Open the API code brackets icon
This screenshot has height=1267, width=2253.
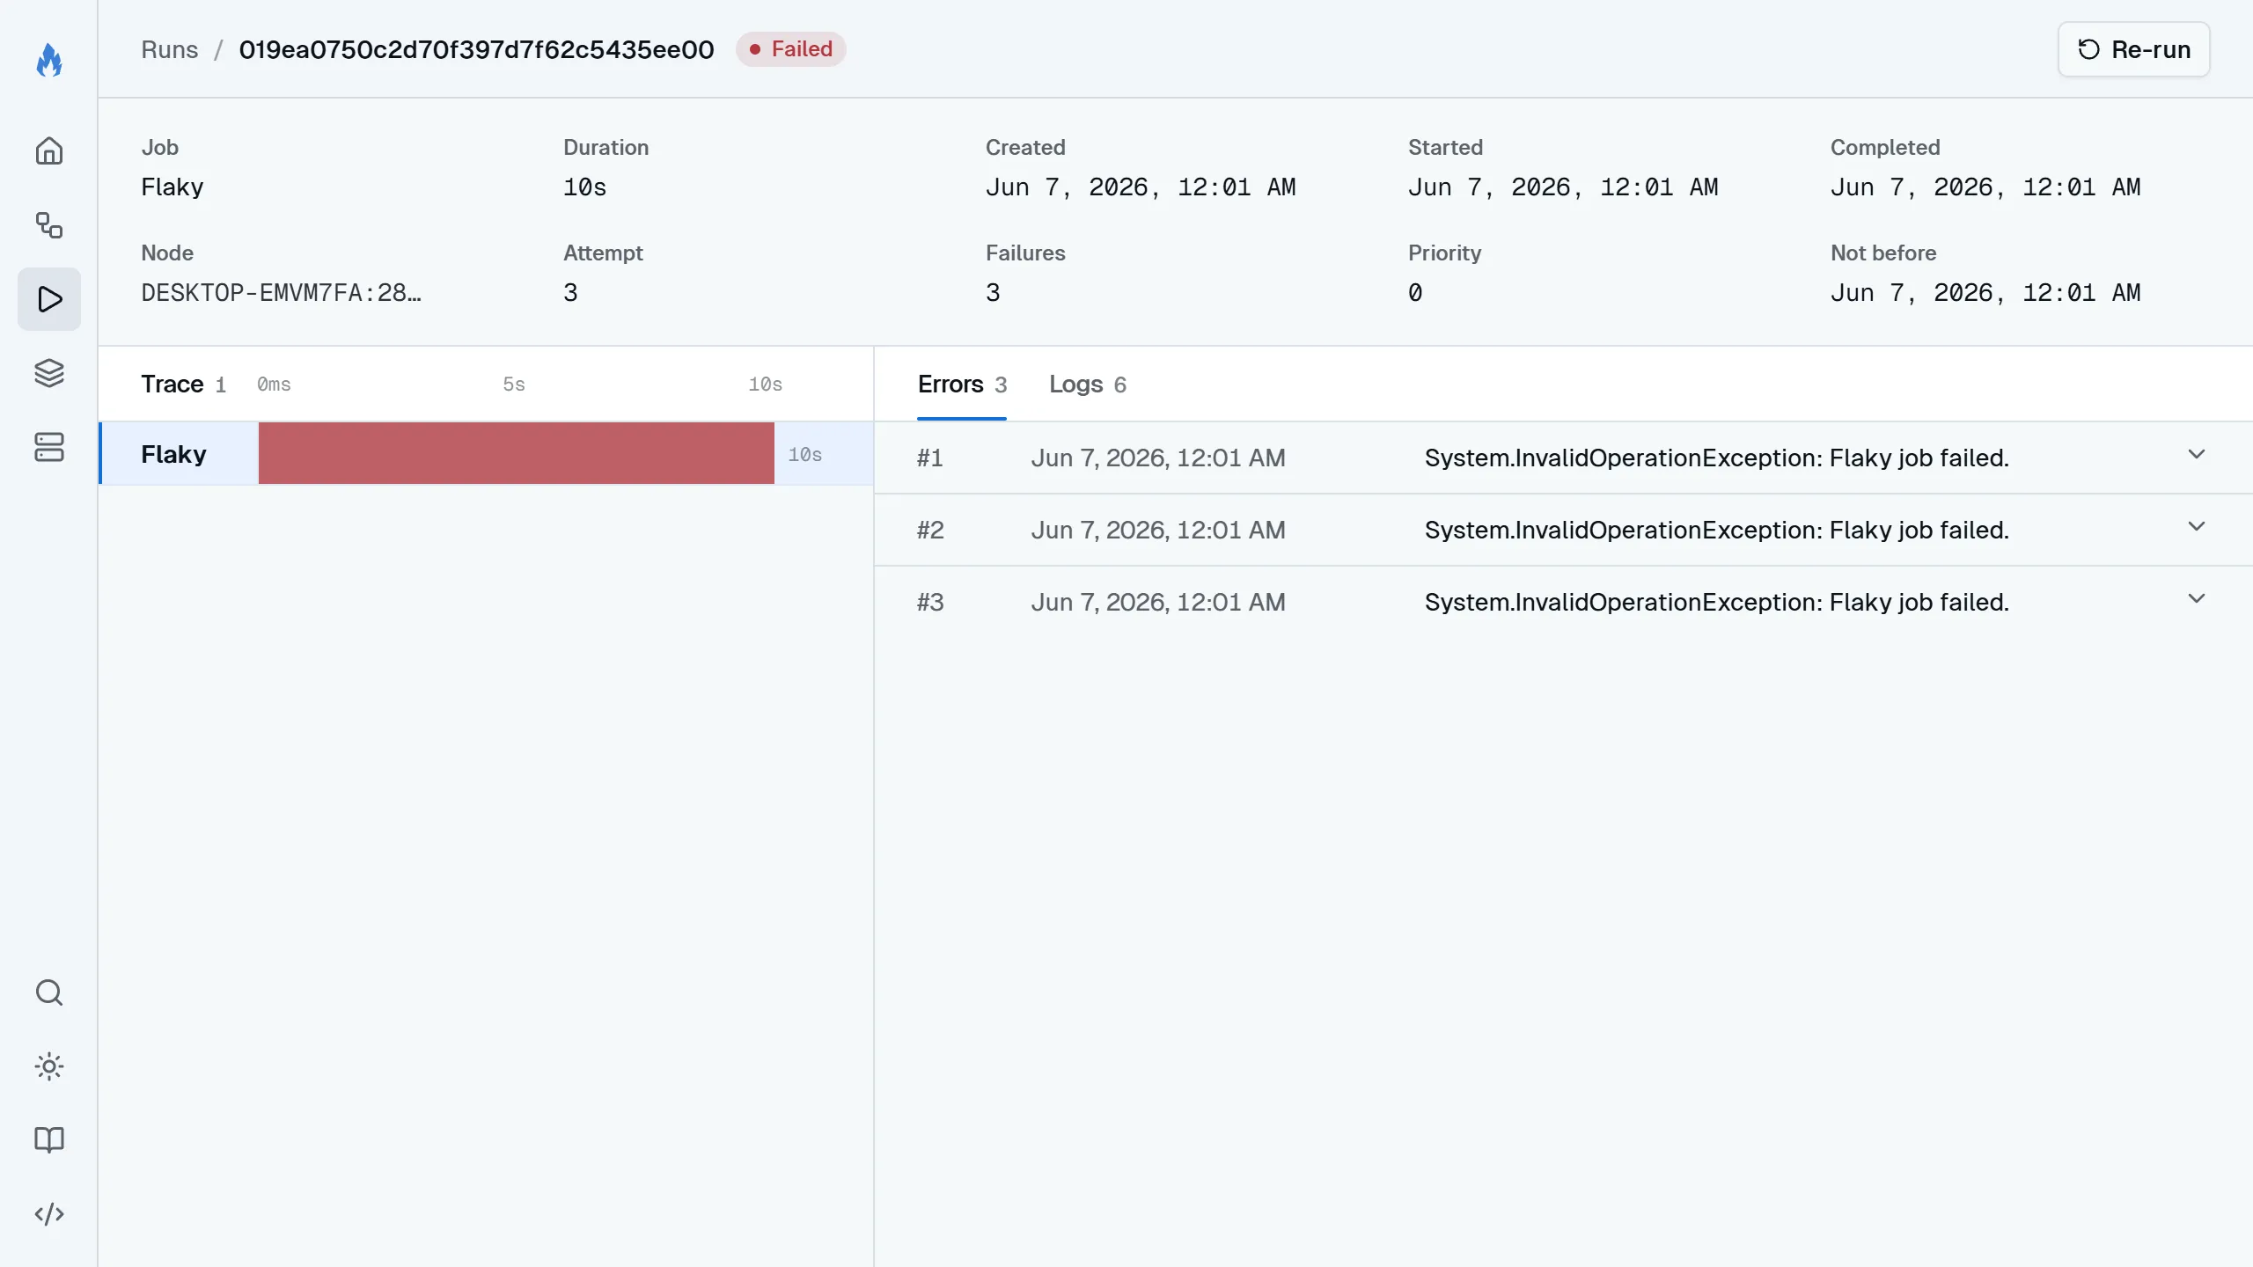point(49,1214)
